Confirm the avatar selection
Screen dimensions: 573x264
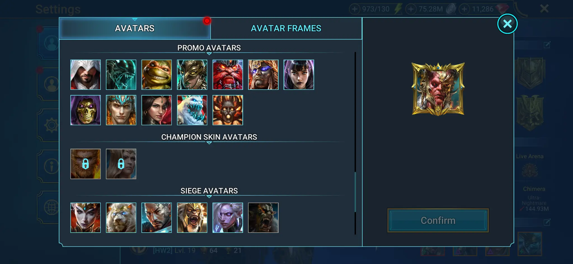[x=438, y=220]
